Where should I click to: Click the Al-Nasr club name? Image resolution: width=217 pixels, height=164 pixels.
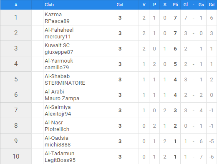click(x=54, y=123)
